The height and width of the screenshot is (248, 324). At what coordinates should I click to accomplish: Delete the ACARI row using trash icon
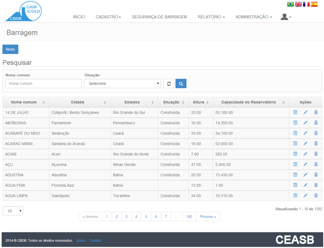316,154
